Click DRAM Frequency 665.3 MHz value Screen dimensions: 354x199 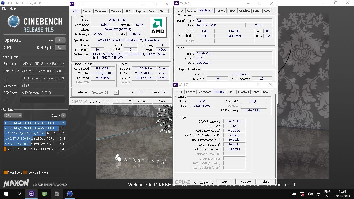tap(234, 122)
